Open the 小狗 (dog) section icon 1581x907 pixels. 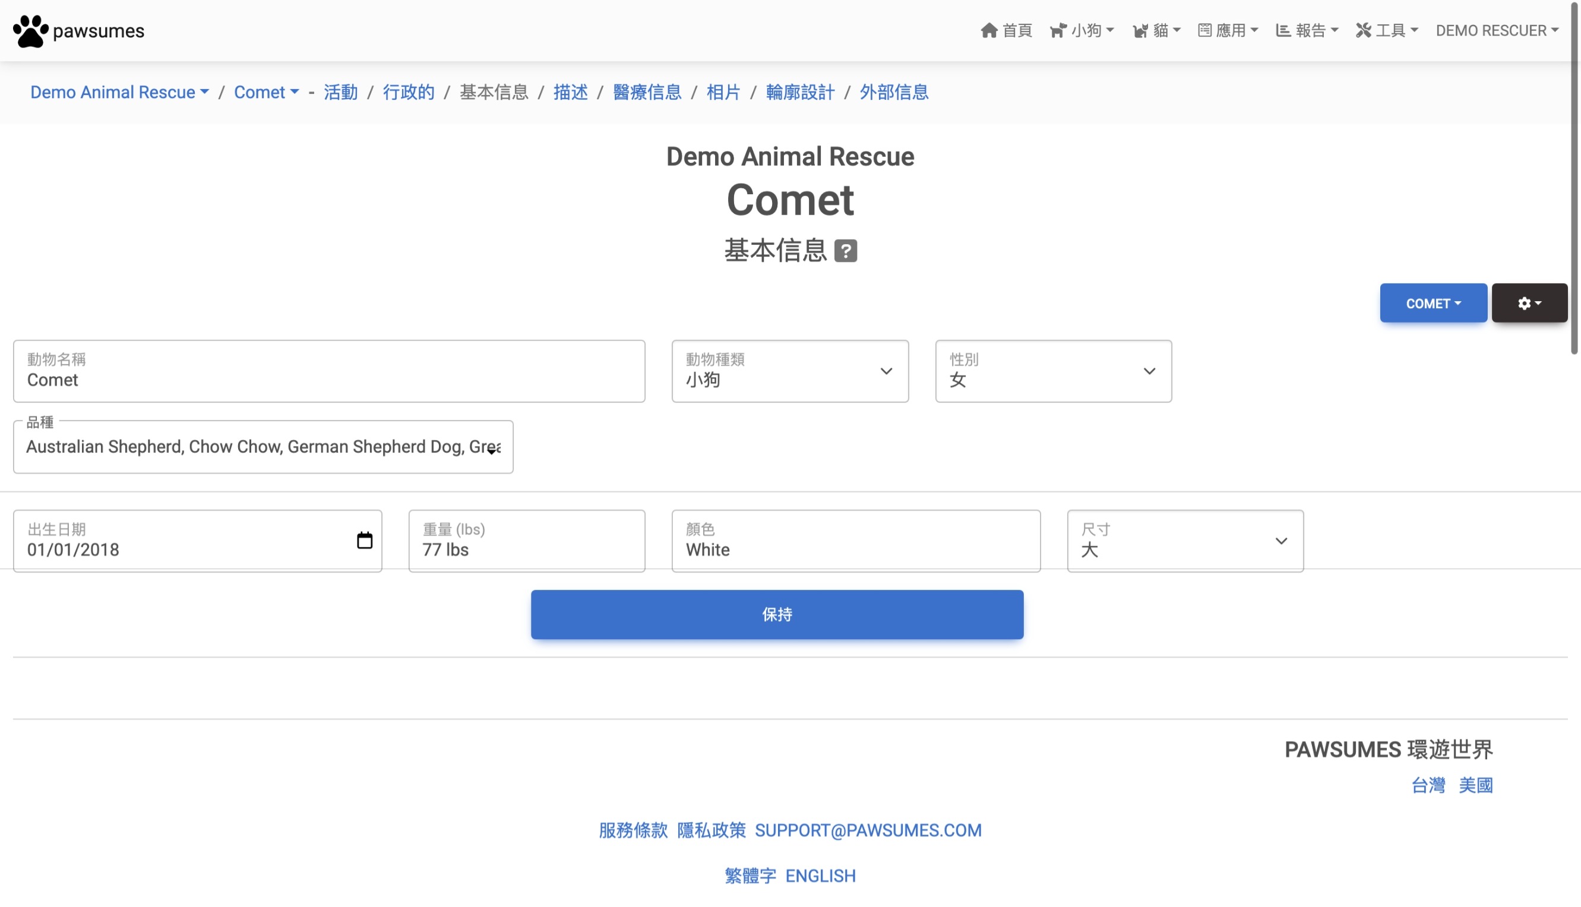tap(1059, 29)
